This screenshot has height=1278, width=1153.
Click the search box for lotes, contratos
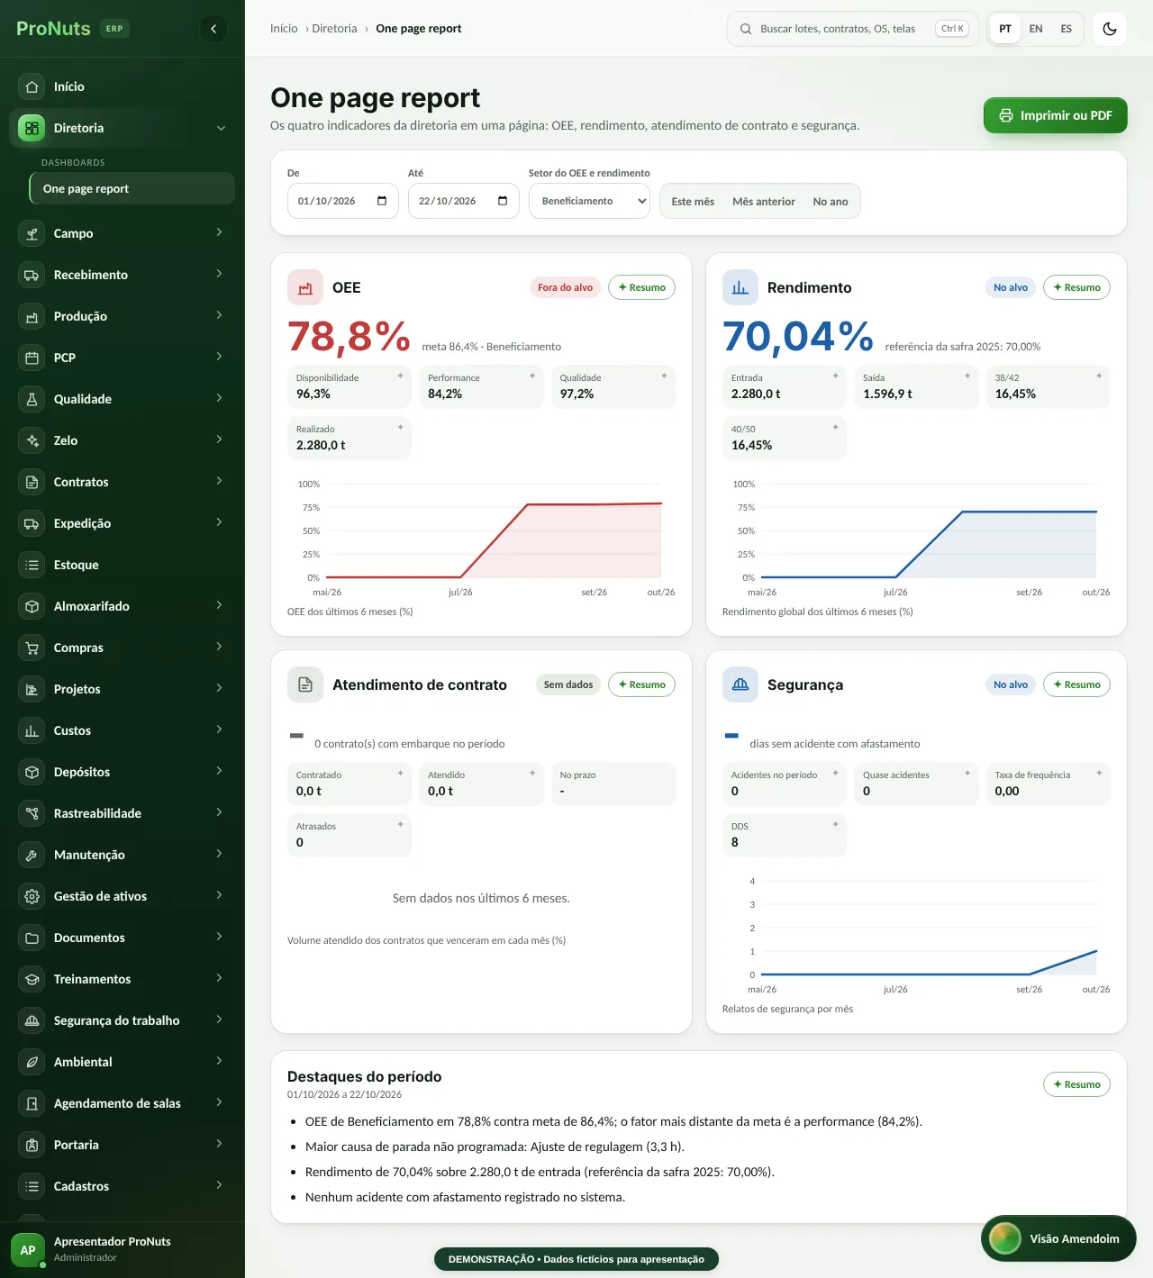pos(853,29)
